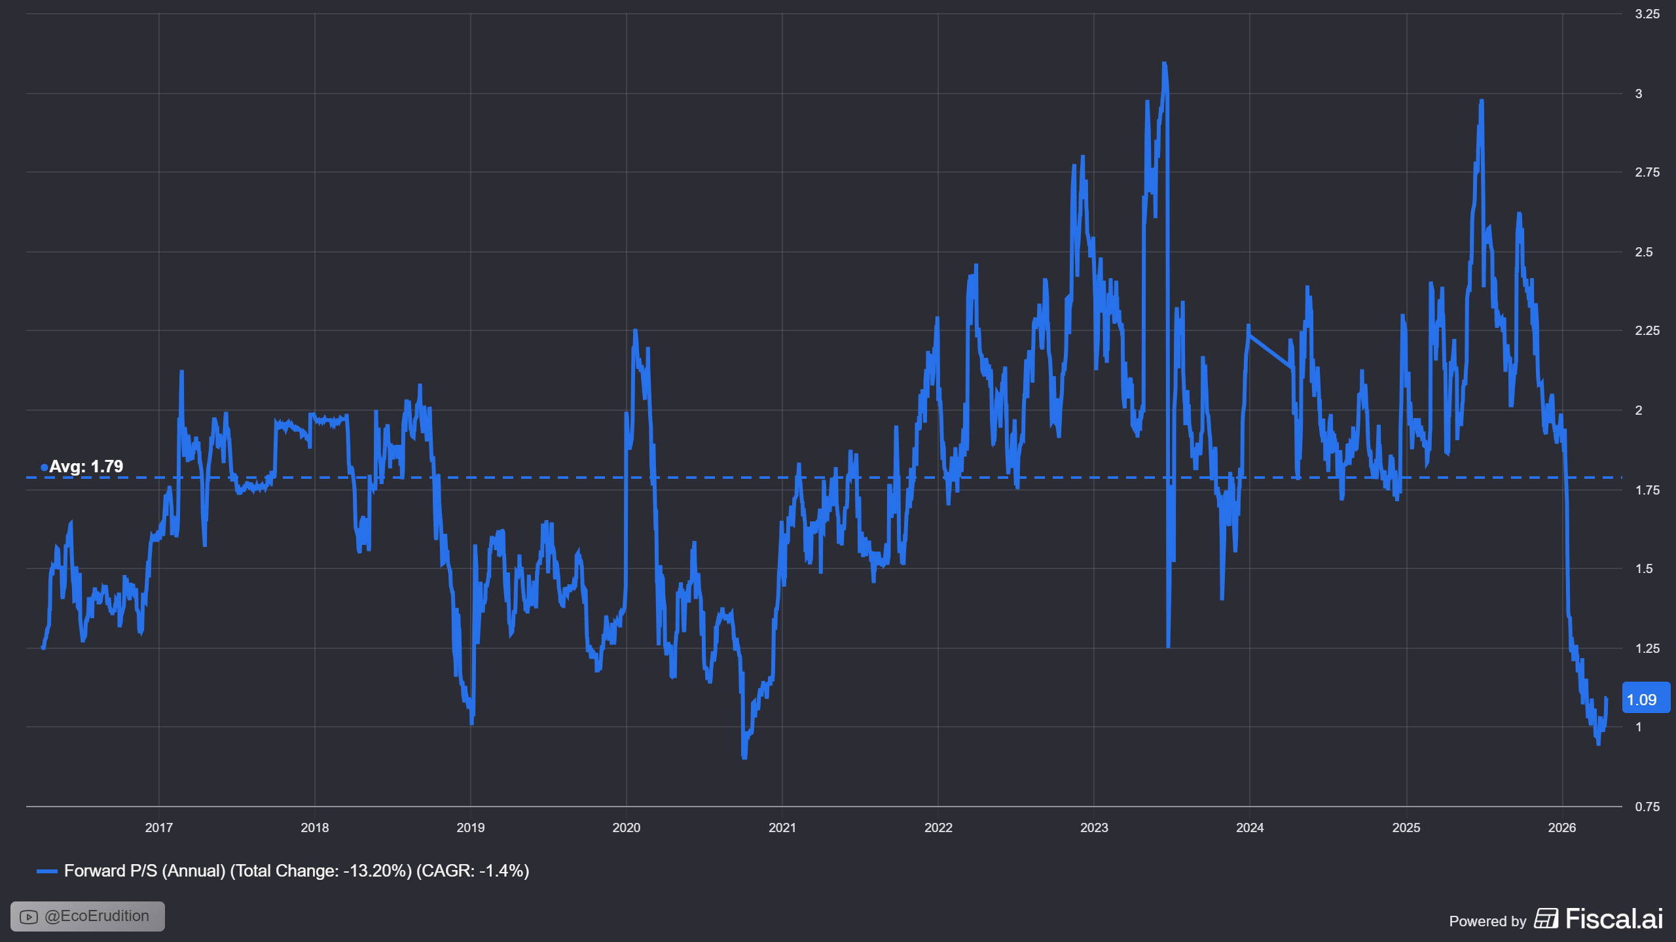Click the blue dot before the Avg label

pos(44,467)
